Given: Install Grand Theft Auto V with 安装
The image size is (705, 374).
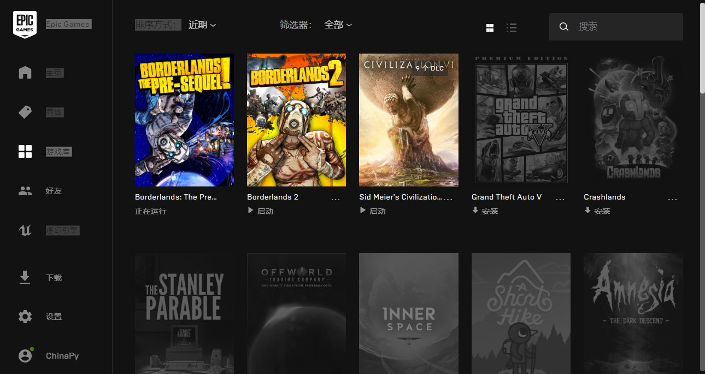Looking at the screenshot, I should tap(485, 211).
